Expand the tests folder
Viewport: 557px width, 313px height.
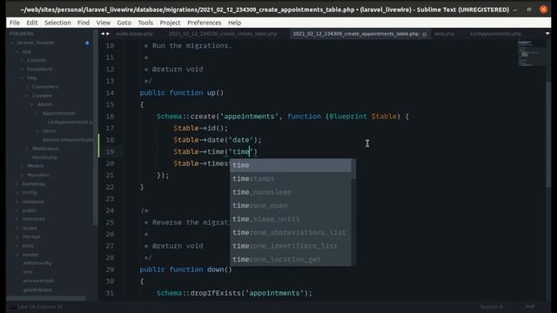tap(17, 245)
